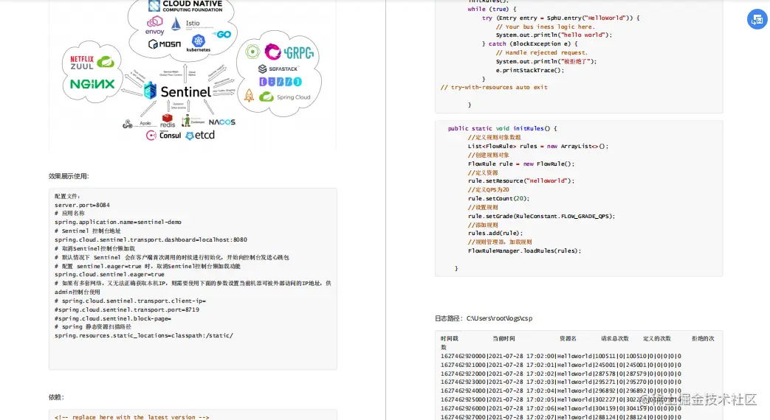This screenshot has width=770, height=420.
Task: Click the blue floating button at top right
Action: tap(757, 20)
